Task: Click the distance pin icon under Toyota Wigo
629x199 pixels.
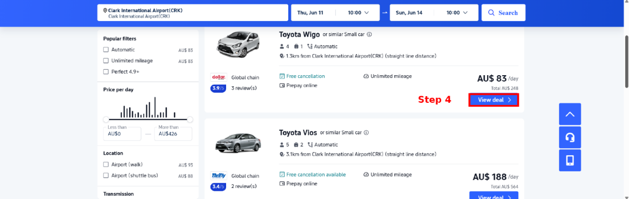Action: 282,56
